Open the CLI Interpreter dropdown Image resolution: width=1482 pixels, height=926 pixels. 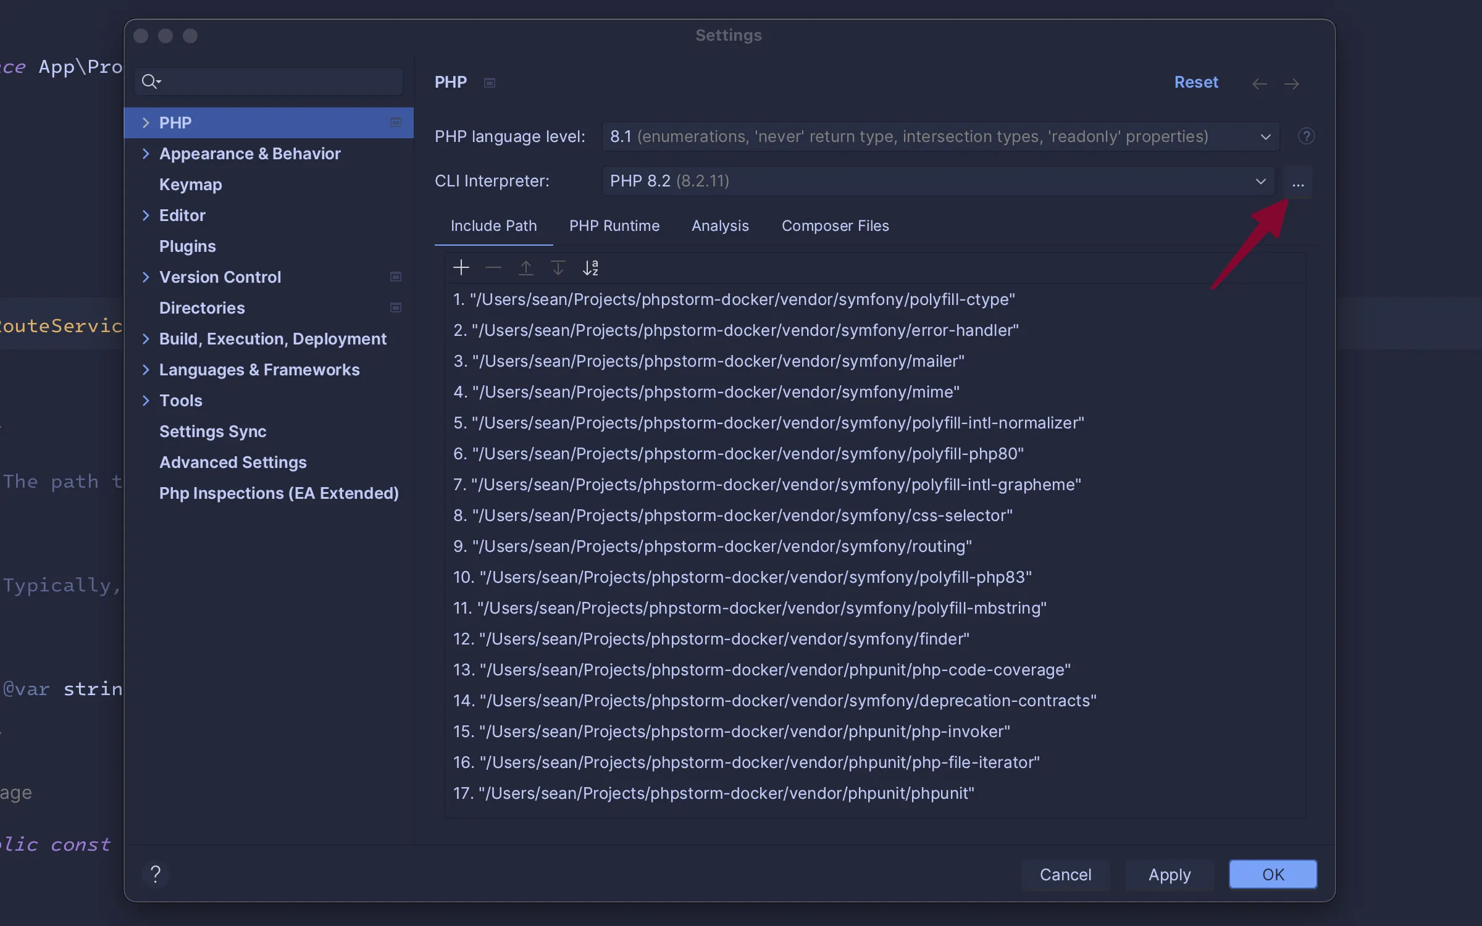tap(938, 181)
